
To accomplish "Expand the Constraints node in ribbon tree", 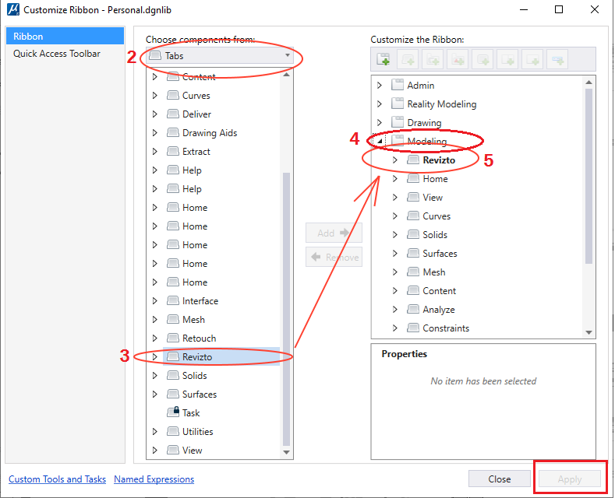I will (395, 328).
